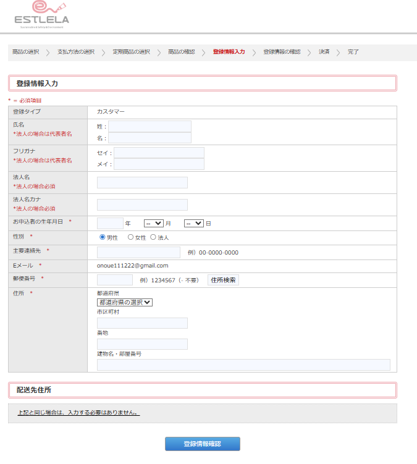417x464 pixels.
Task: Open the birth month dropdown
Action: click(153, 224)
